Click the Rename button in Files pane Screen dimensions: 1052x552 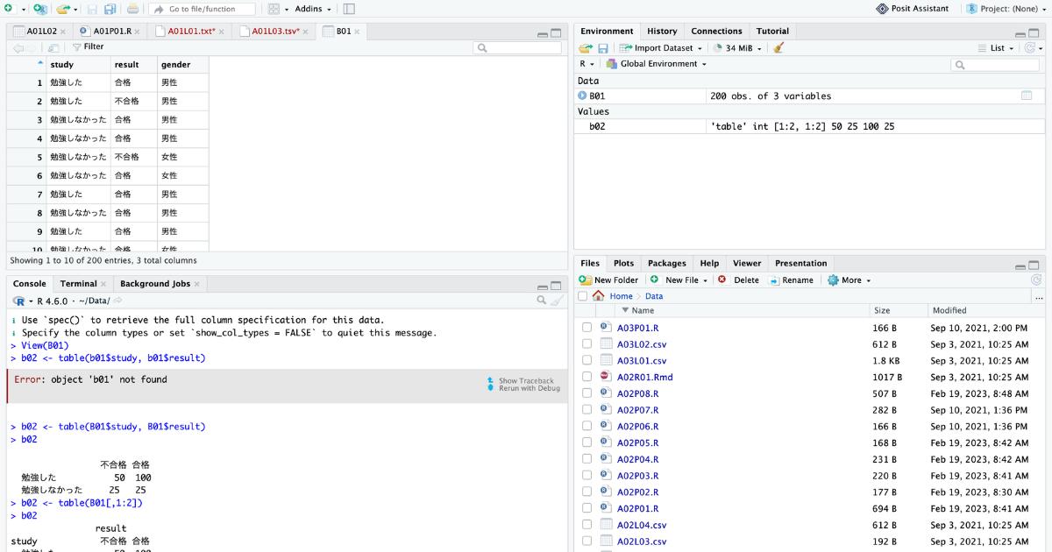click(792, 280)
